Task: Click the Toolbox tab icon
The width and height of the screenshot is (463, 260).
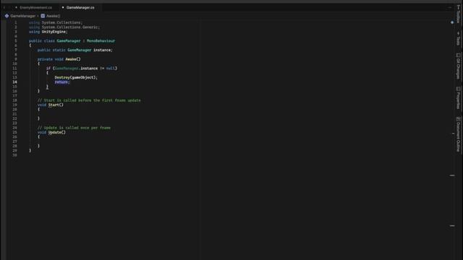Action: click(458, 7)
